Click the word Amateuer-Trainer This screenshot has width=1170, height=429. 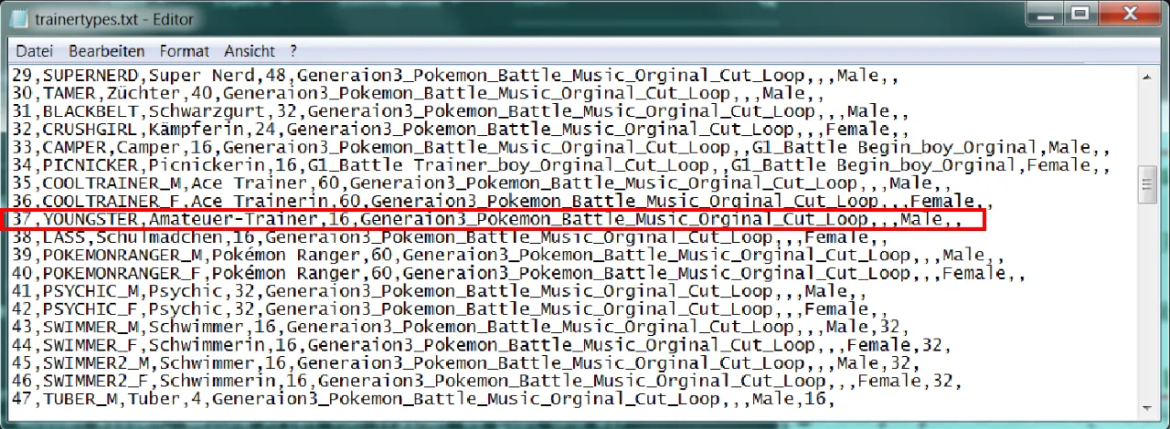point(234,219)
